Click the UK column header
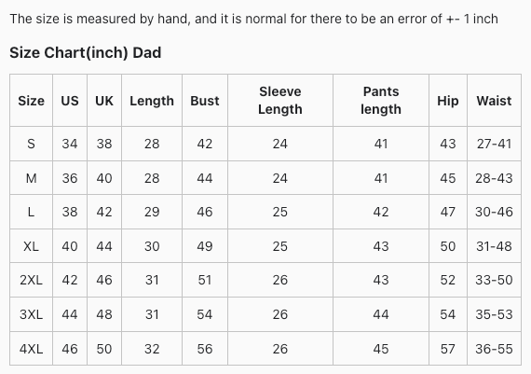 point(104,101)
